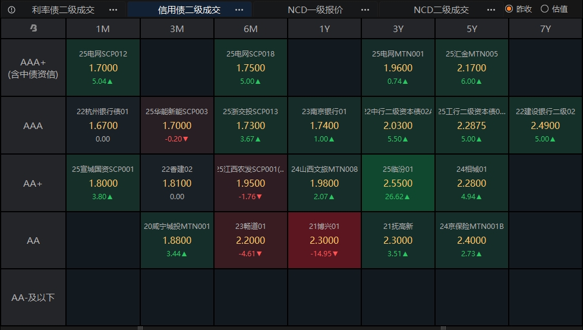Viewport: 583px width, 330px height.
Task: Click the 25电网SCP012 bond cell
Action: pyautogui.click(x=103, y=68)
